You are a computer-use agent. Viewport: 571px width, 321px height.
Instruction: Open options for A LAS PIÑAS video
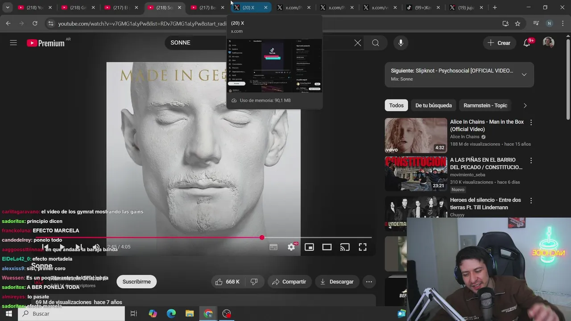(x=531, y=160)
